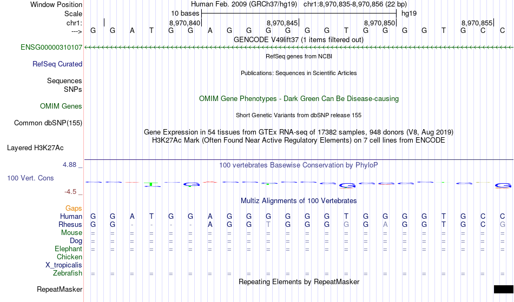The image size is (514, 302).
Task: Select the Human alignment row label
Action: [71, 216]
